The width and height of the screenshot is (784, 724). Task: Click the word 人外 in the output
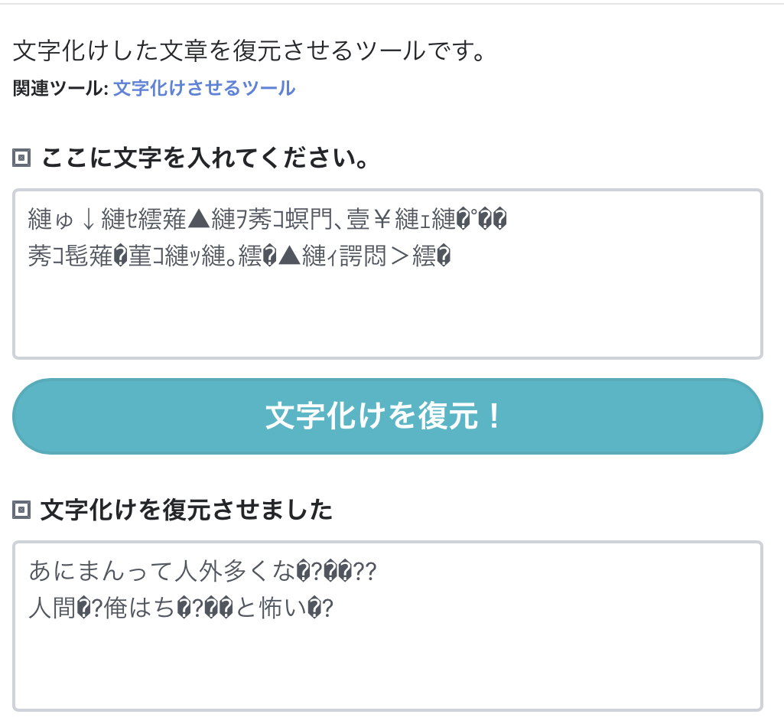point(199,571)
